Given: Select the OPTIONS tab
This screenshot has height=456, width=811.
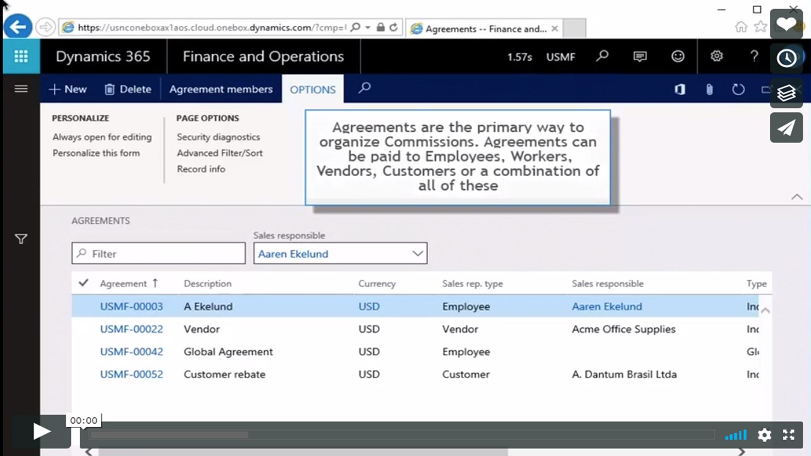Looking at the screenshot, I should pos(313,89).
